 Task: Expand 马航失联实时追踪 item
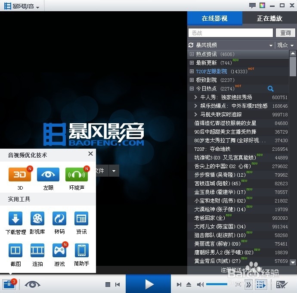click(x=196, y=114)
